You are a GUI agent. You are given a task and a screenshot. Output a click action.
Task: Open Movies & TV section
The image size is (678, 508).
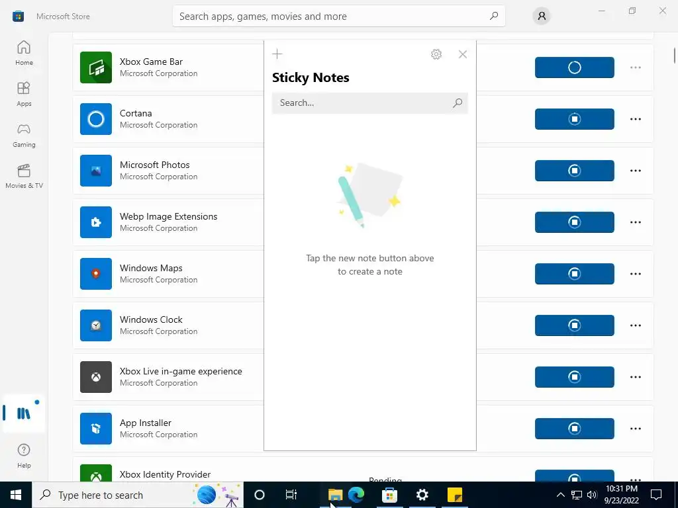24,176
